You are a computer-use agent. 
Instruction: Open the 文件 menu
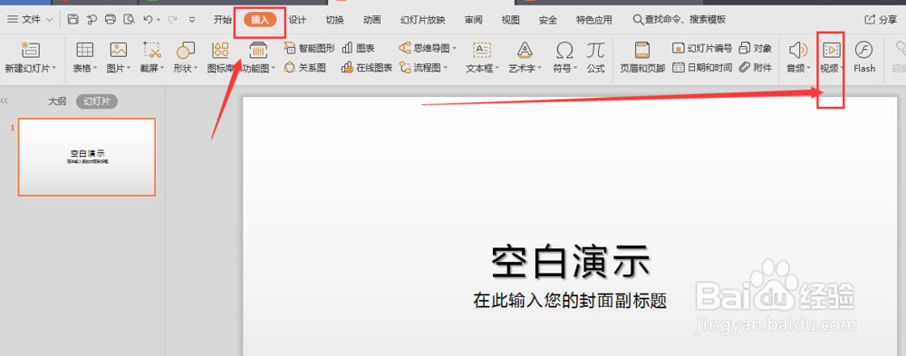(x=31, y=20)
